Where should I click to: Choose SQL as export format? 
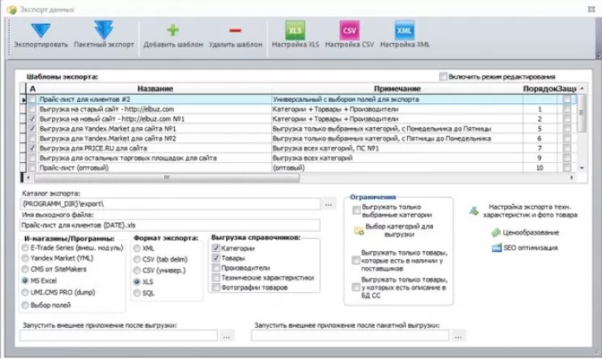click(x=137, y=293)
